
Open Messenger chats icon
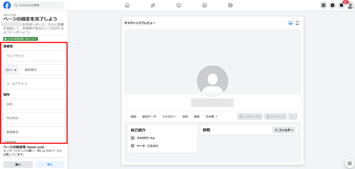coord(332,5)
